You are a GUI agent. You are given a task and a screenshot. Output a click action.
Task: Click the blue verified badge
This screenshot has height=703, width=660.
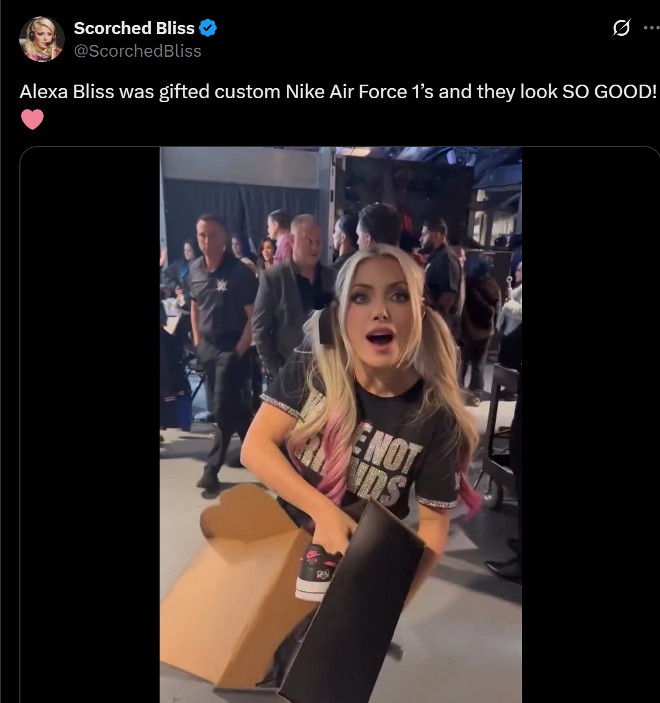tap(208, 28)
